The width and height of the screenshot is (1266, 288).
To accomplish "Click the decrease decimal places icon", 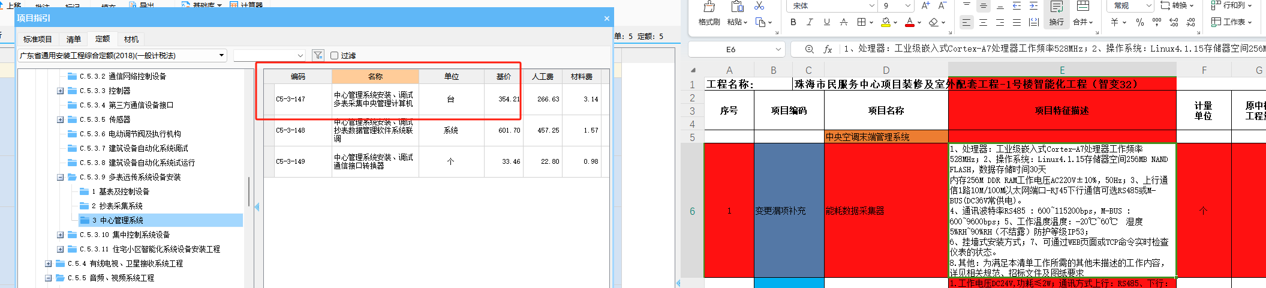I will click(1190, 22).
